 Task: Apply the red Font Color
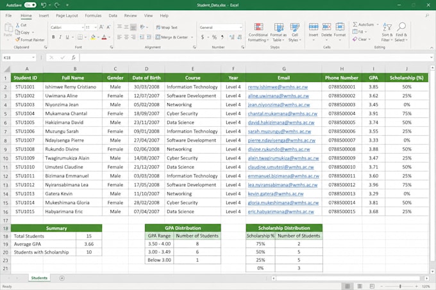click(105, 37)
